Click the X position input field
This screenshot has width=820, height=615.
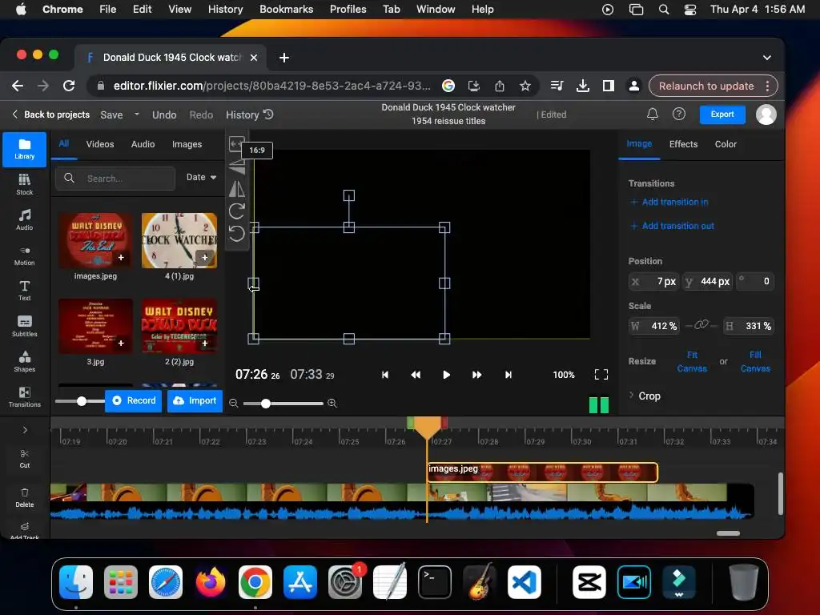pos(653,281)
